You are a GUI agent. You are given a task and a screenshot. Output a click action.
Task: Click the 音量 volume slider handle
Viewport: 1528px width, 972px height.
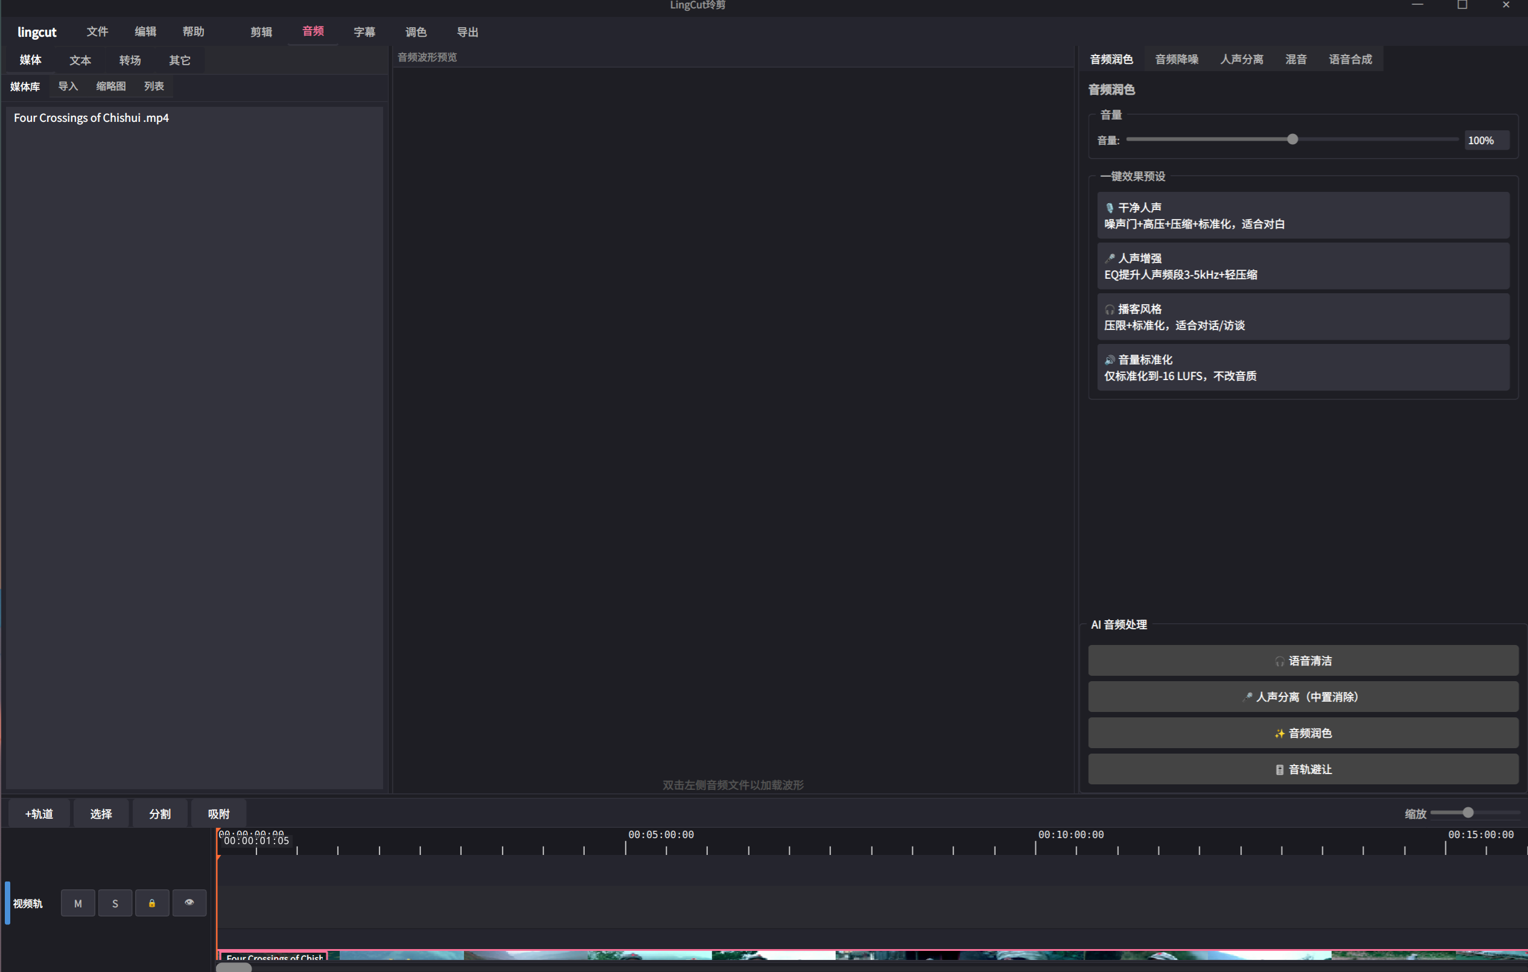1293,139
